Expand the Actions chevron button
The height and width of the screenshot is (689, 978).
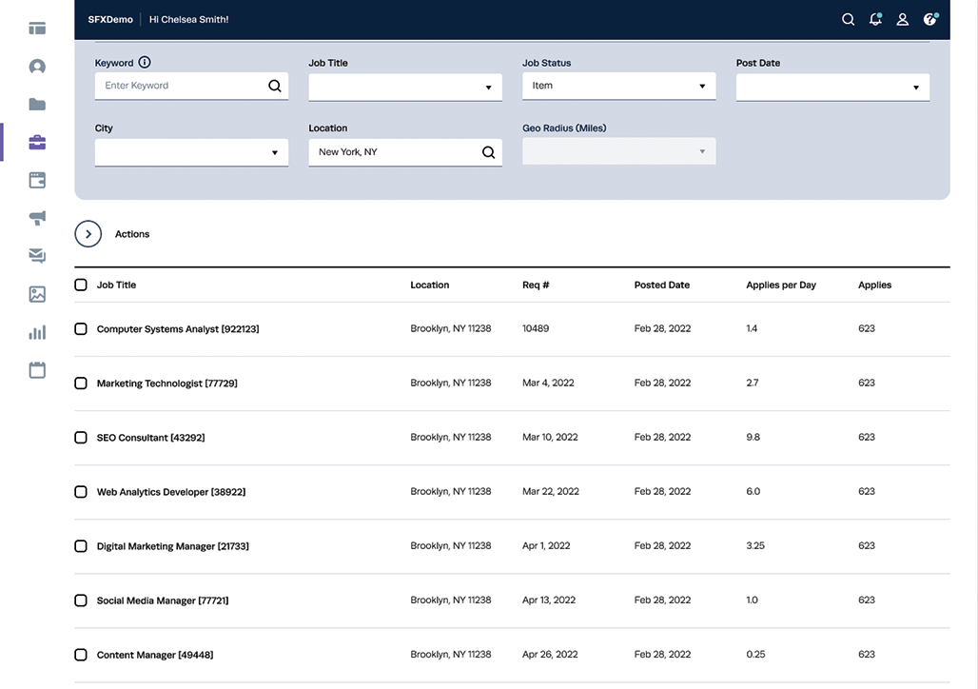pyautogui.click(x=88, y=234)
